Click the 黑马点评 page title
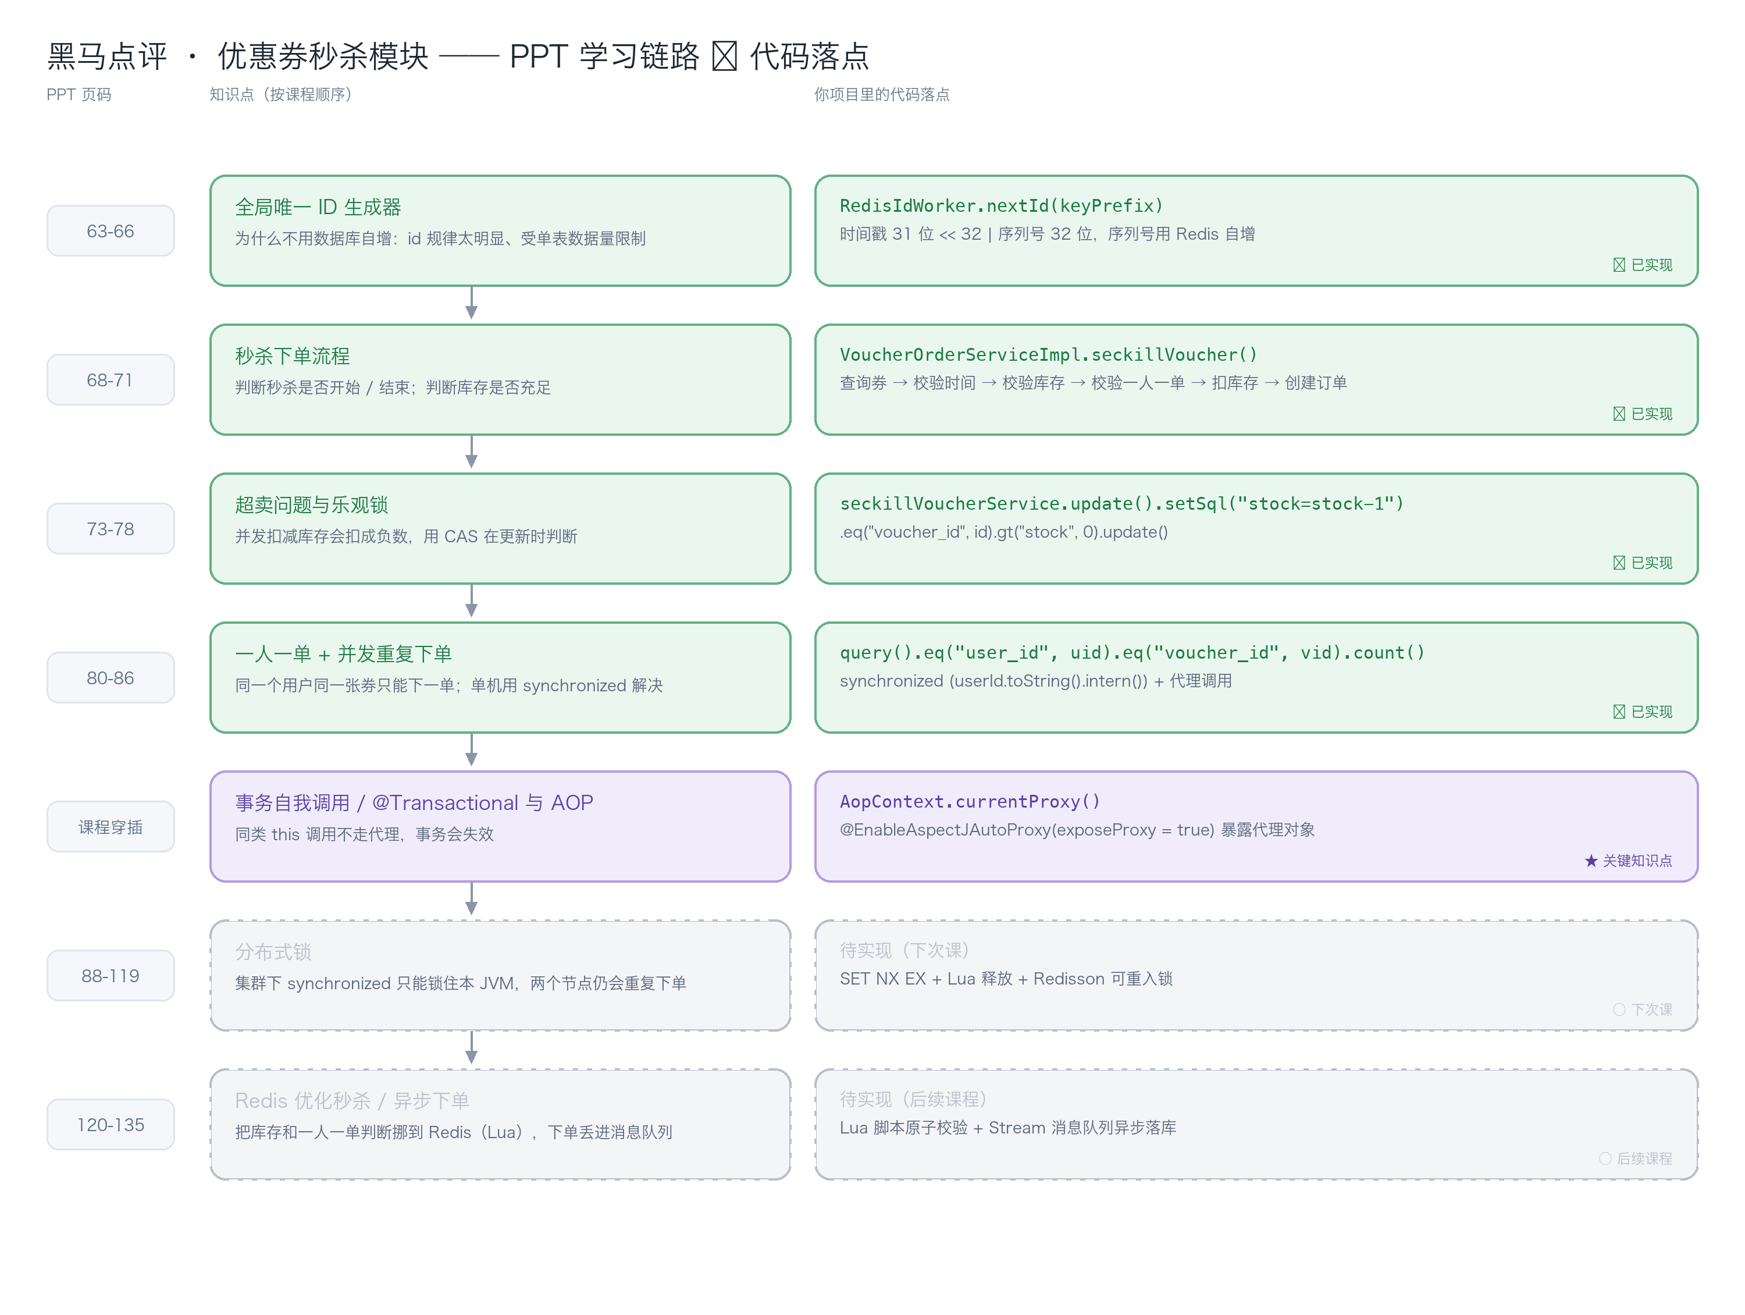This screenshot has width=1745, height=1315. pyautogui.click(x=458, y=56)
